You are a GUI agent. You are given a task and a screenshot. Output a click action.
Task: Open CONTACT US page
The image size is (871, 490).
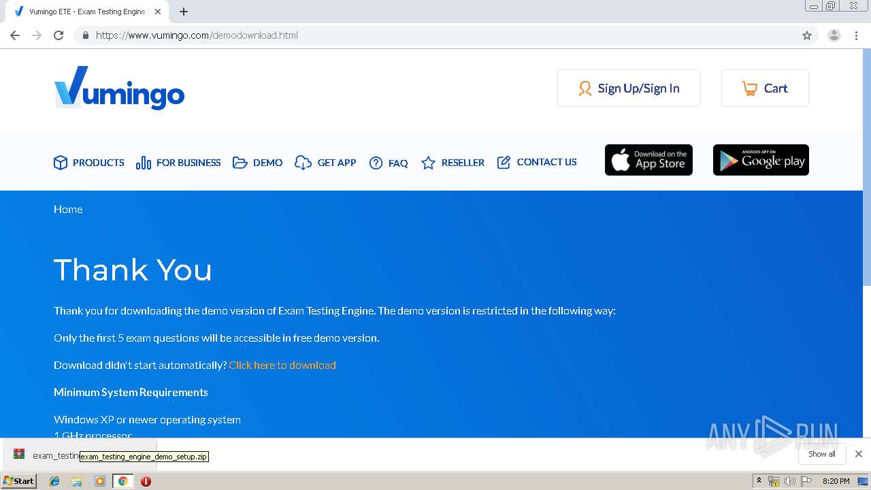(x=537, y=162)
